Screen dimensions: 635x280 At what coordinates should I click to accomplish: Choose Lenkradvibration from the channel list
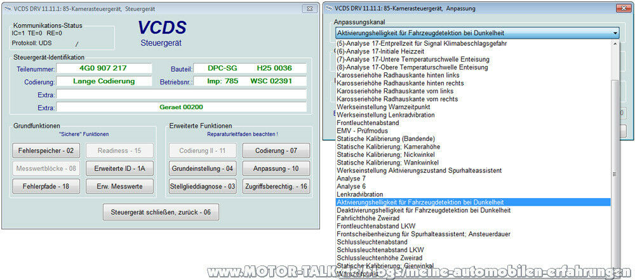(x=360, y=194)
